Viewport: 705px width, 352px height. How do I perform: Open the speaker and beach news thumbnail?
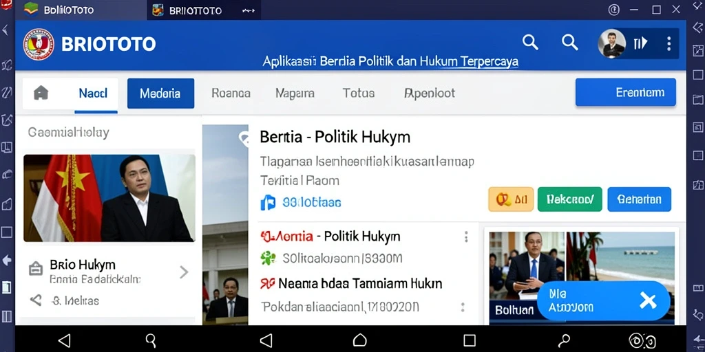click(582, 278)
